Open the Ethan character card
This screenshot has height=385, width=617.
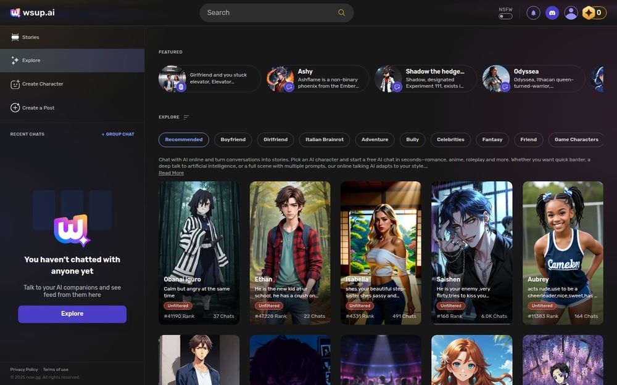click(x=290, y=253)
